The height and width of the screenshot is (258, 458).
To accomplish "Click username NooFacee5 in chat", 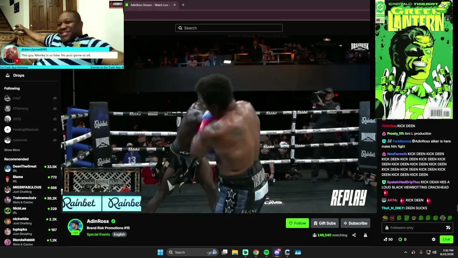I will [396, 154].
